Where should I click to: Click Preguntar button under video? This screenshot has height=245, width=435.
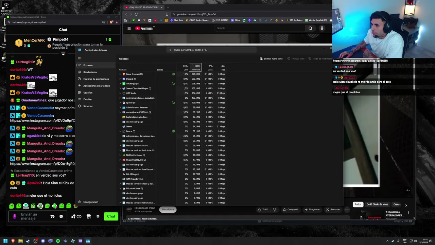pos(312,210)
